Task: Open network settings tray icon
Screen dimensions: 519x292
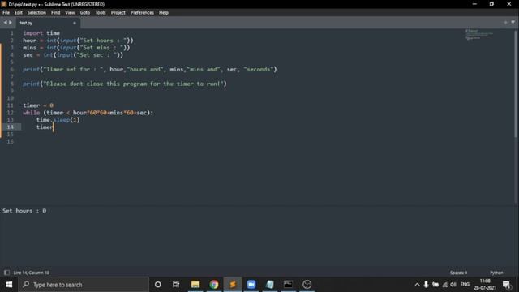Action: pos(445,285)
